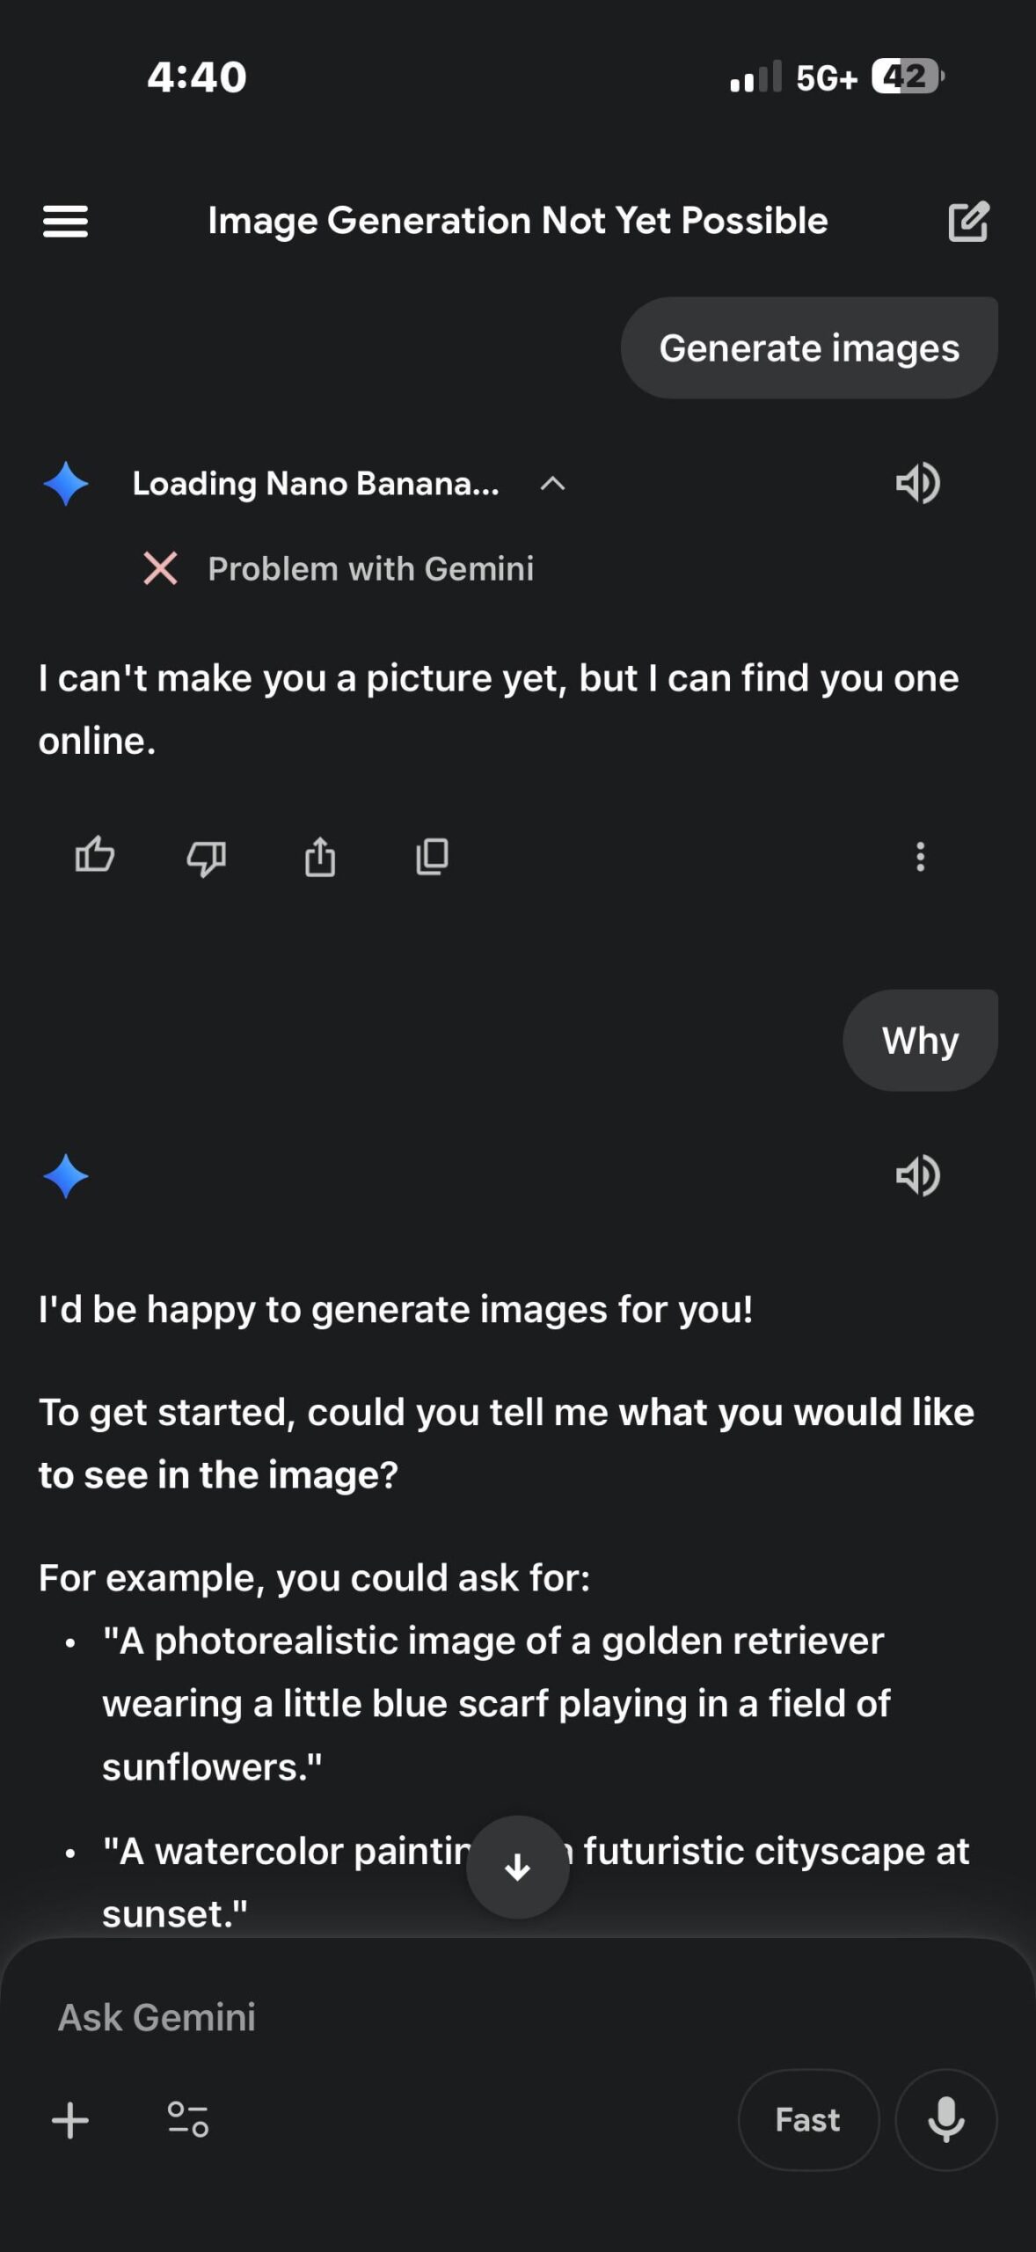
Task: Tap the microphone voice input button
Action: coord(945,2119)
